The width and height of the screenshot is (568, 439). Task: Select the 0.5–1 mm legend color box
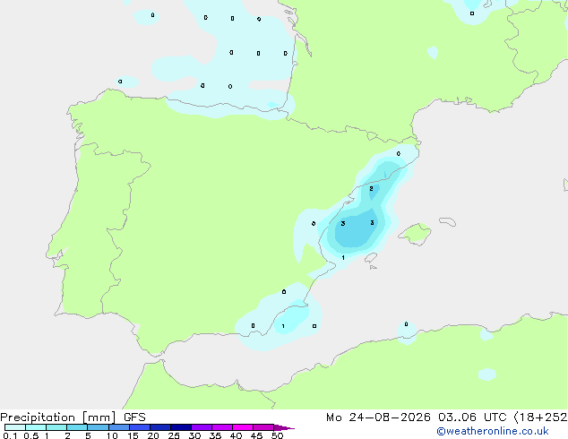[36, 427]
